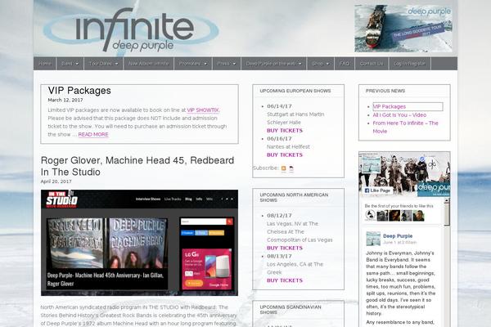
Task: Open the FAQ page
Action: 345,64
